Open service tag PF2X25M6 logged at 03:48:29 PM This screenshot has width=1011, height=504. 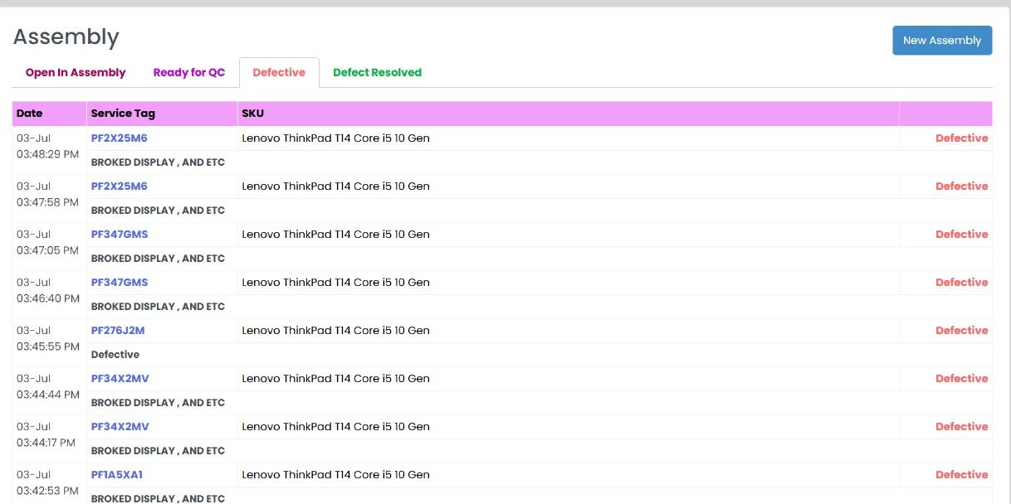click(119, 138)
